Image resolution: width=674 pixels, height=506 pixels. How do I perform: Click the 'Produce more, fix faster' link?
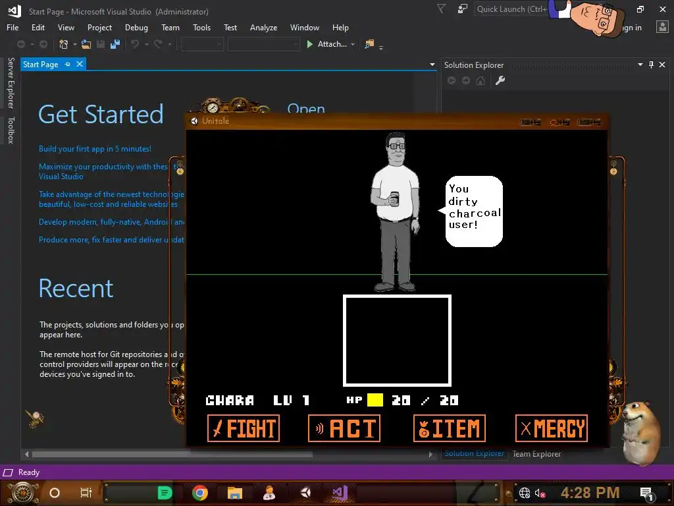click(x=111, y=240)
